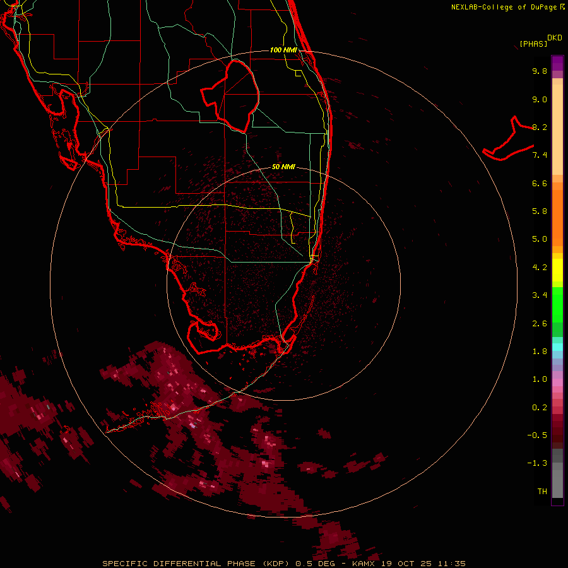This screenshot has height=568, width=568.
Task: Click the 19 OCT 25 date text
Action: (x=408, y=564)
